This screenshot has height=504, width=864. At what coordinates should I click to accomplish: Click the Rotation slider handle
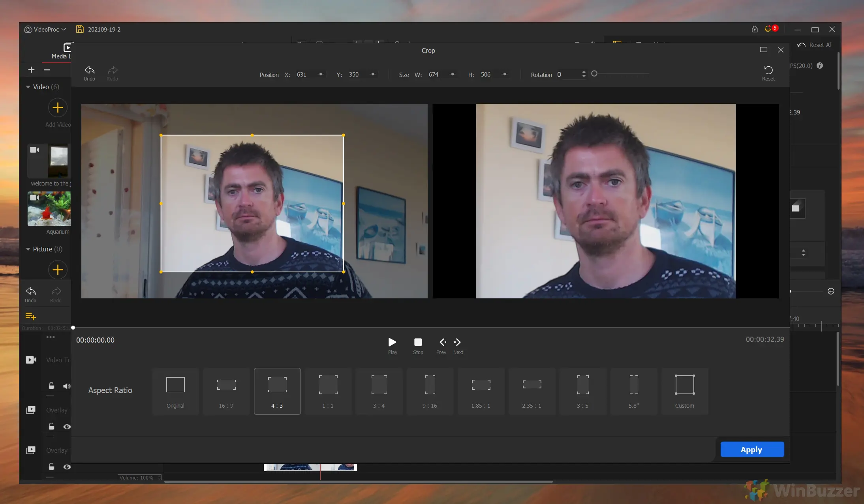pyautogui.click(x=594, y=74)
